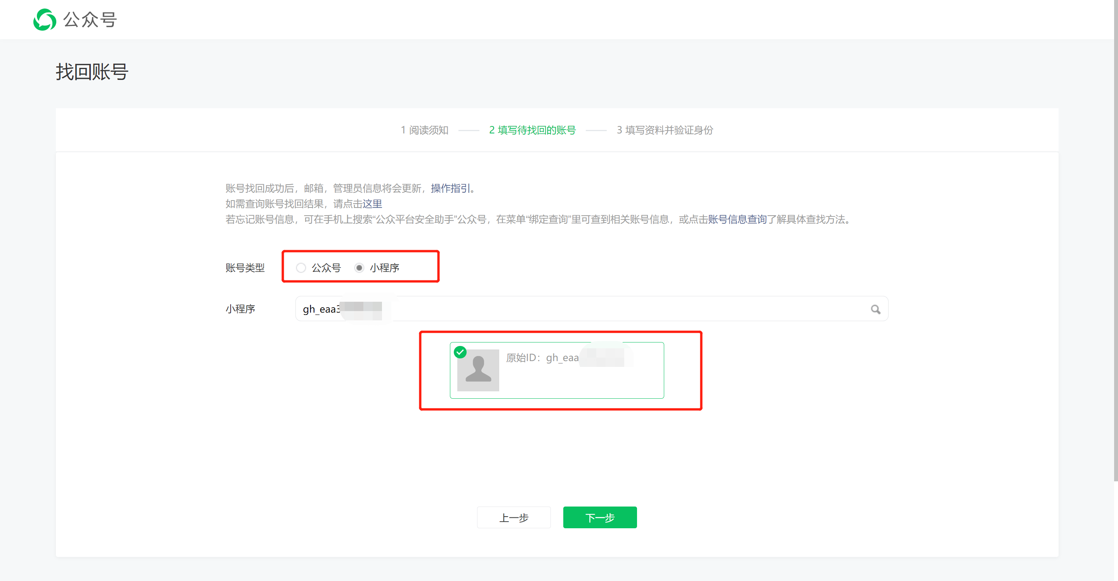The width and height of the screenshot is (1118, 581).
Task: Click the magnifier search icon in field
Action: coord(875,309)
